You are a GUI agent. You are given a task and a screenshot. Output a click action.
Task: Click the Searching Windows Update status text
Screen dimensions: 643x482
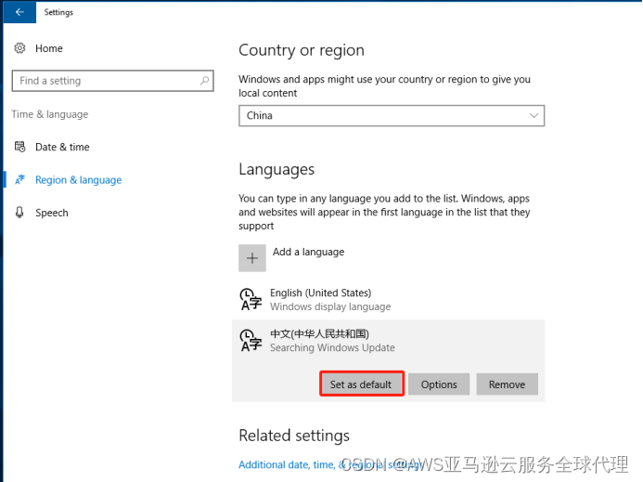tap(332, 347)
